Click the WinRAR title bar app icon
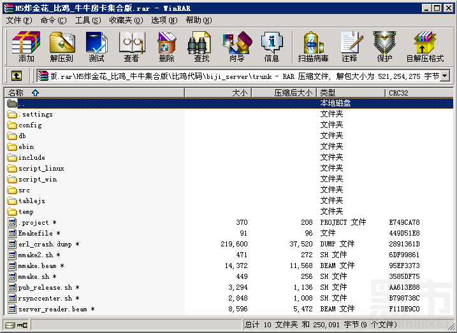 pos(9,8)
